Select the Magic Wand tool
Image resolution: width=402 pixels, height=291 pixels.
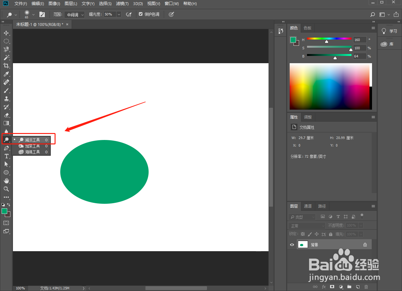pyautogui.click(x=6, y=58)
